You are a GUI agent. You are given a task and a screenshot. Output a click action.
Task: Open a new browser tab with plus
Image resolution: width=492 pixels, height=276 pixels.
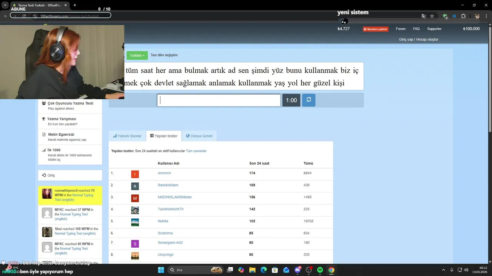point(75,5)
